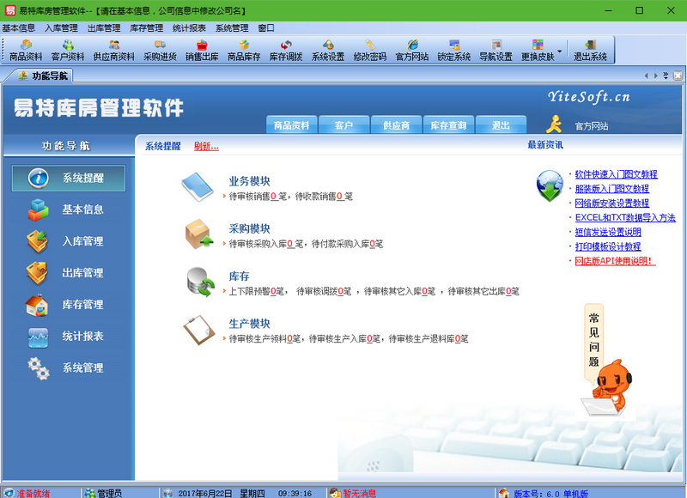
Task: Open 基本信息 menu
Action: click(18, 28)
